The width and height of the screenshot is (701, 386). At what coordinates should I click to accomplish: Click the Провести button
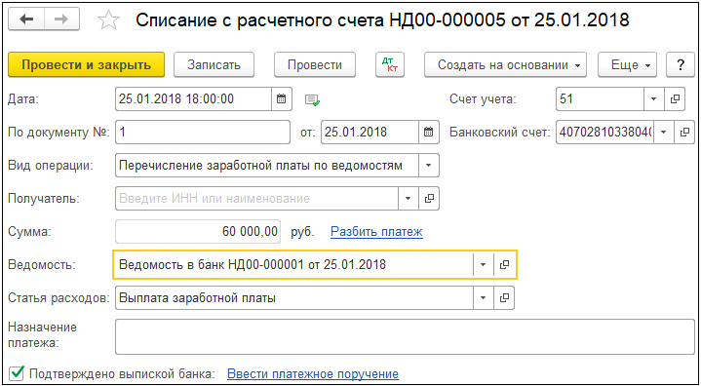(x=315, y=64)
